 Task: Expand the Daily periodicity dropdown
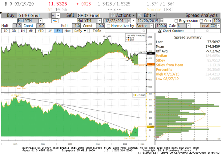click(x=80, y=31)
